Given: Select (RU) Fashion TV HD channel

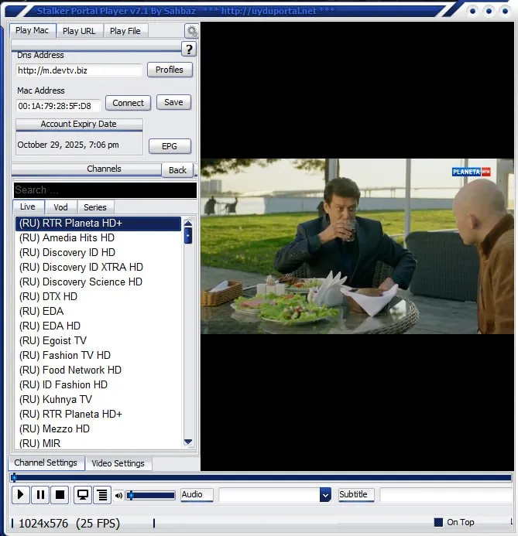Looking at the screenshot, I should pyautogui.click(x=98, y=356).
